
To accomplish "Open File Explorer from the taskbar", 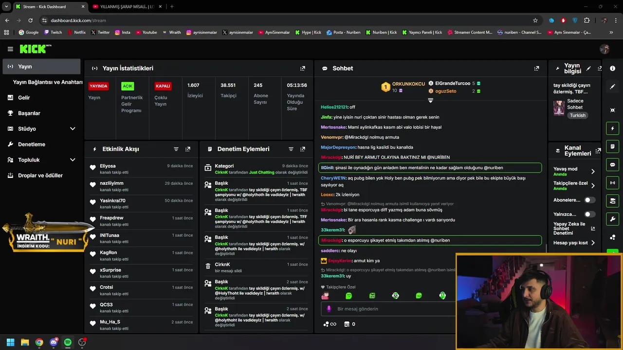I will pos(25,342).
